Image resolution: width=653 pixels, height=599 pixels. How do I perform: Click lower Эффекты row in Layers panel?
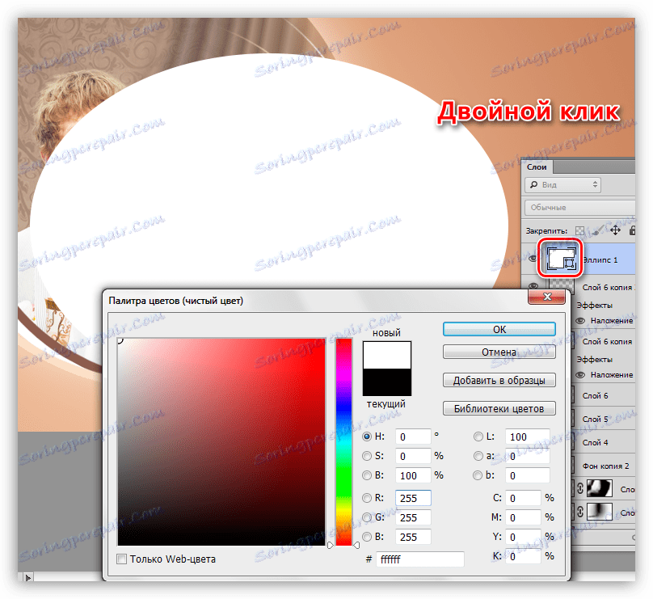click(594, 359)
